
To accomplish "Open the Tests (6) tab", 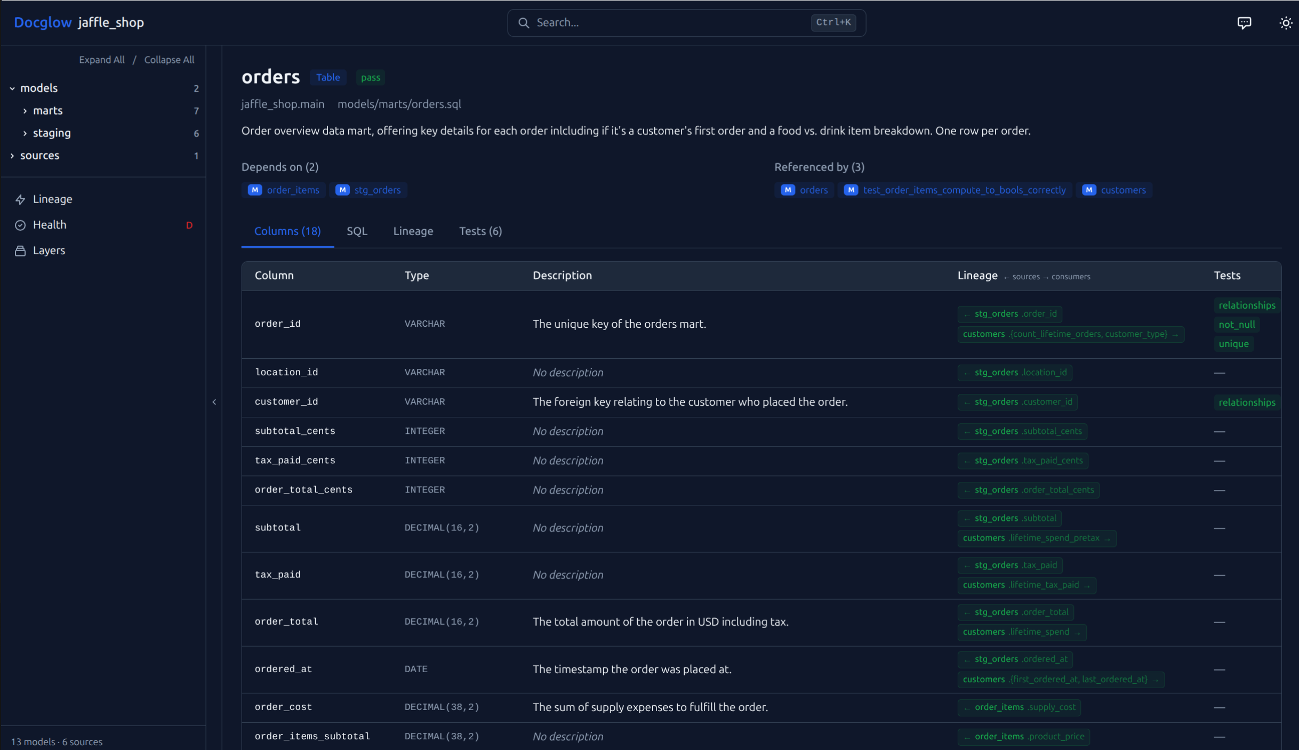I will click(480, 231).
